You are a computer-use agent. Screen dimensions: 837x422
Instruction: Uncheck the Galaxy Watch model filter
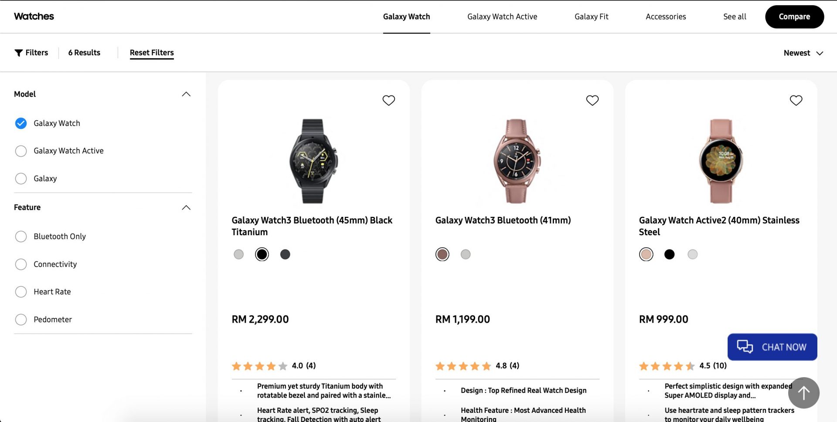click(x=21, y=123)
